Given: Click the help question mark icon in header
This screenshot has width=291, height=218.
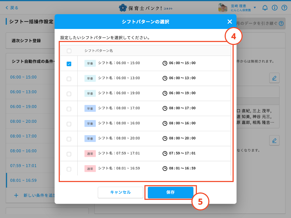Looking at the screenshot, I should 284,8.
